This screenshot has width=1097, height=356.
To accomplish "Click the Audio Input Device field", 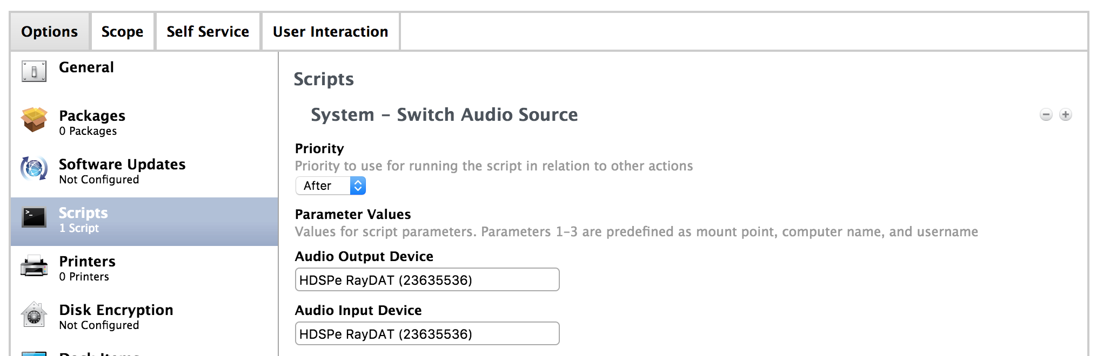I will (x=427, y=334).
